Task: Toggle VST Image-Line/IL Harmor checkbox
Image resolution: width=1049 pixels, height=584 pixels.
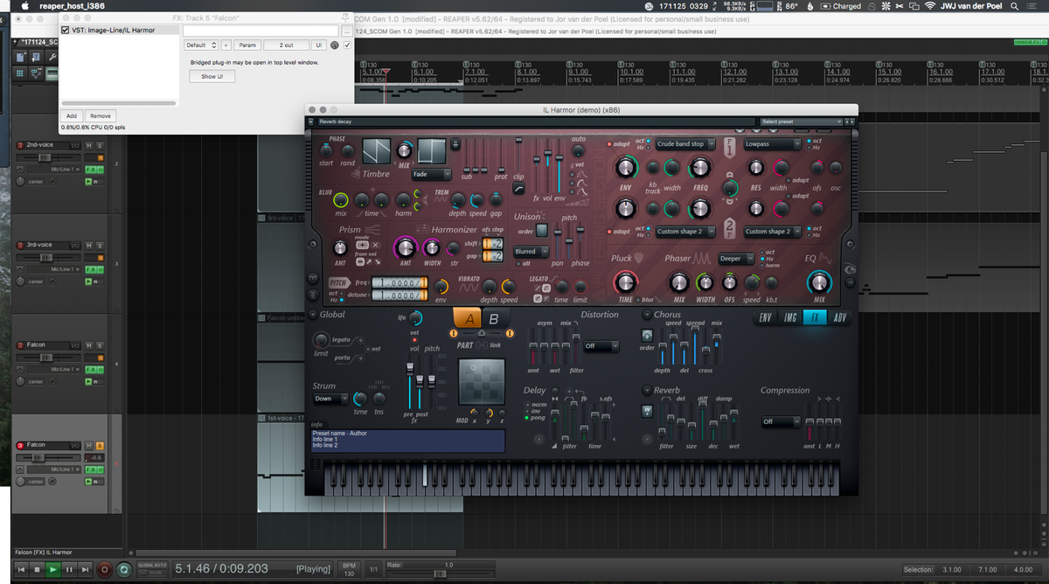Action: click(x=66, y=30)
